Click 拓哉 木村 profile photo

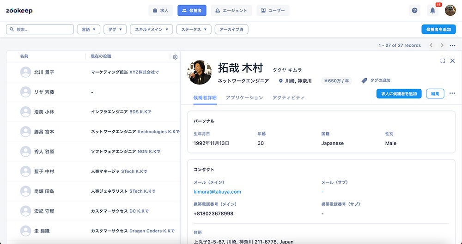pyautogui.click(x=200, y=72)
